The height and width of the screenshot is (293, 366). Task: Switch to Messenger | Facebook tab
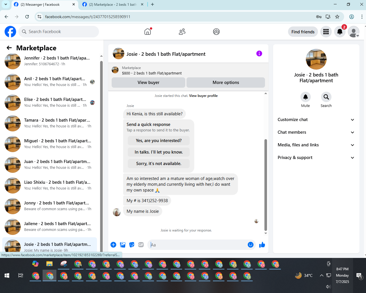point(45,5)
